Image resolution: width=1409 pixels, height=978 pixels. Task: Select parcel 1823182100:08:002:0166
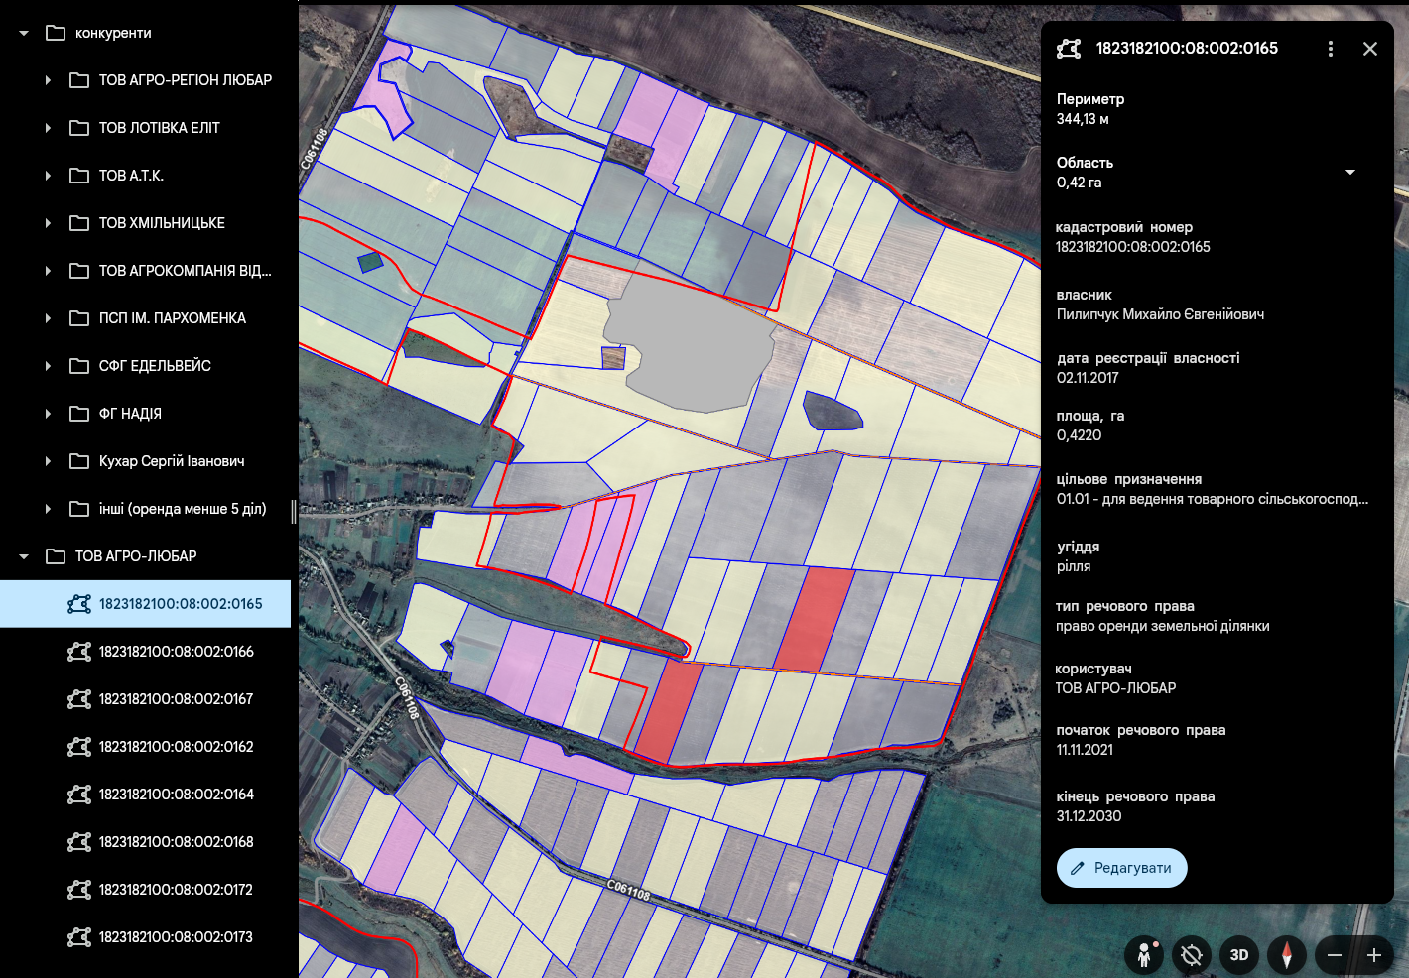[176, 652]
